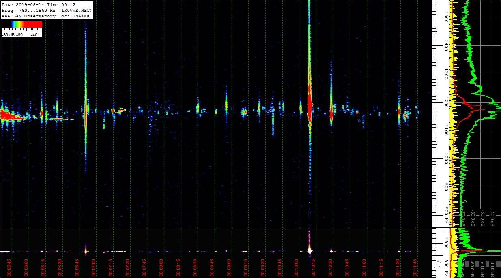Select the 00:07:30 time marker
501x278 pixels.
click(x=128, y=268)
